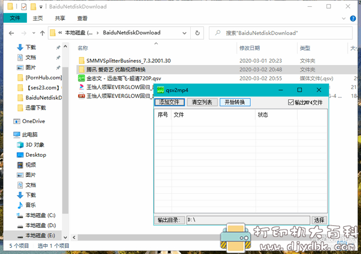Image resolution: width=361 pixels, height=254 pixels.
Task: Click the 清空列表 button
Action: (x=202, y=102)
